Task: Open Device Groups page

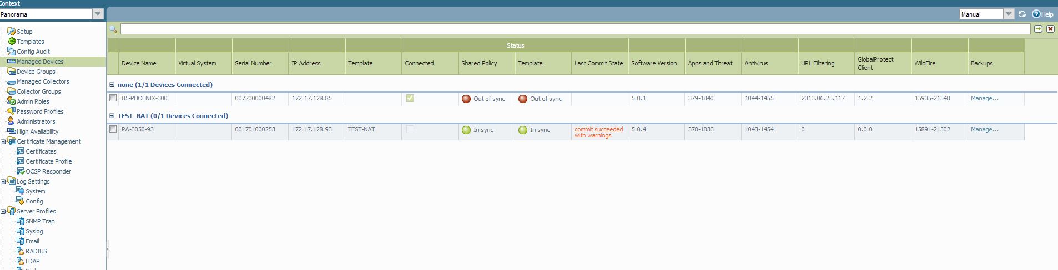Action: click(x=36, y=72)
